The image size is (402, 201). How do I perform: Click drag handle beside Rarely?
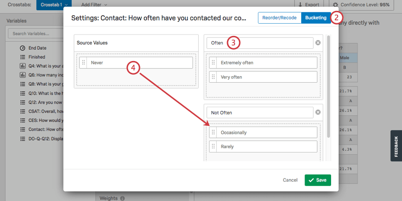point(213,147)
